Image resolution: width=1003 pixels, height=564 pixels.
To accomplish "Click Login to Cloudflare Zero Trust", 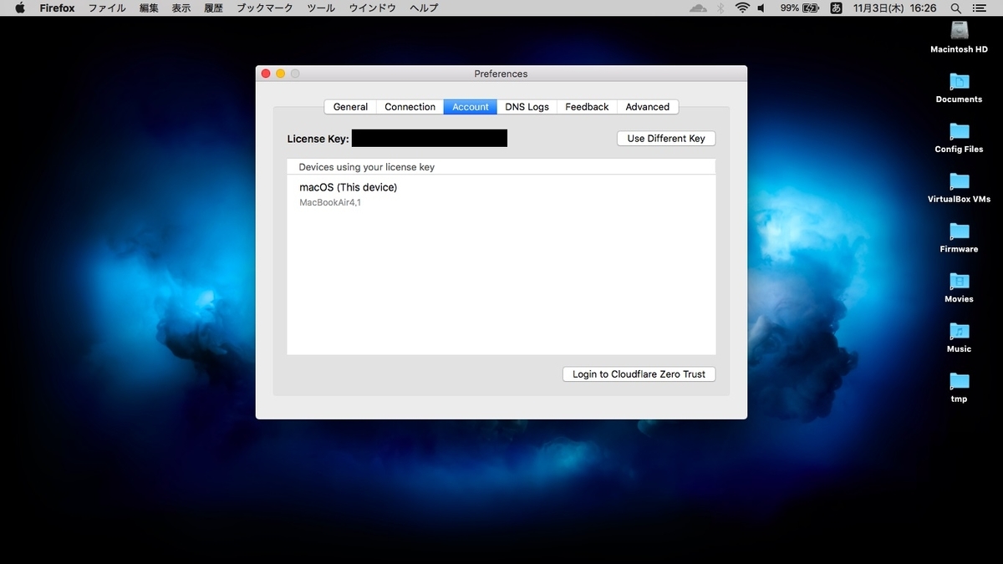I will pyautogui.click(x=639, y=374).
